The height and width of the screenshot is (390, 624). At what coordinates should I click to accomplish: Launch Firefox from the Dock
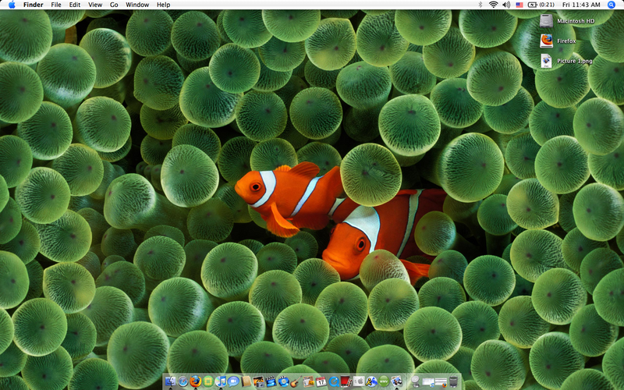(196, 381)
